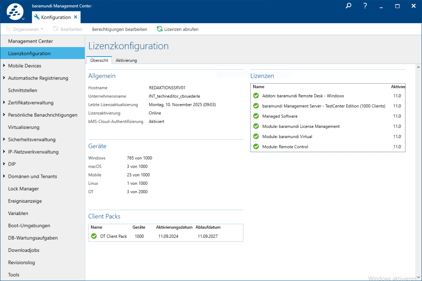
Task: Open Lock Manager in sidebar
Action: coord(23,189)
